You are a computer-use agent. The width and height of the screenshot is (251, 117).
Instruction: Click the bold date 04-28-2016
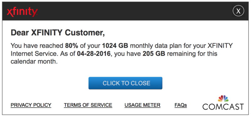pyautogui.click(x=93, y=53)
